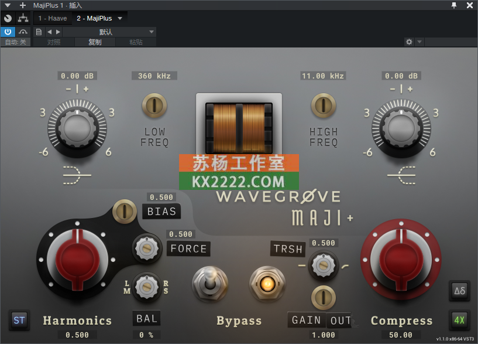Click the MAJI+ product logo

tap(322, 217)
